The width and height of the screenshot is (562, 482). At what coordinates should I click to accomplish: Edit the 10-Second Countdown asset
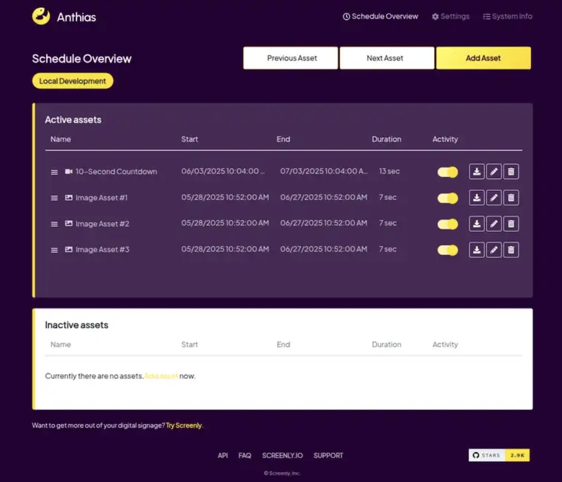pos(494,172)
